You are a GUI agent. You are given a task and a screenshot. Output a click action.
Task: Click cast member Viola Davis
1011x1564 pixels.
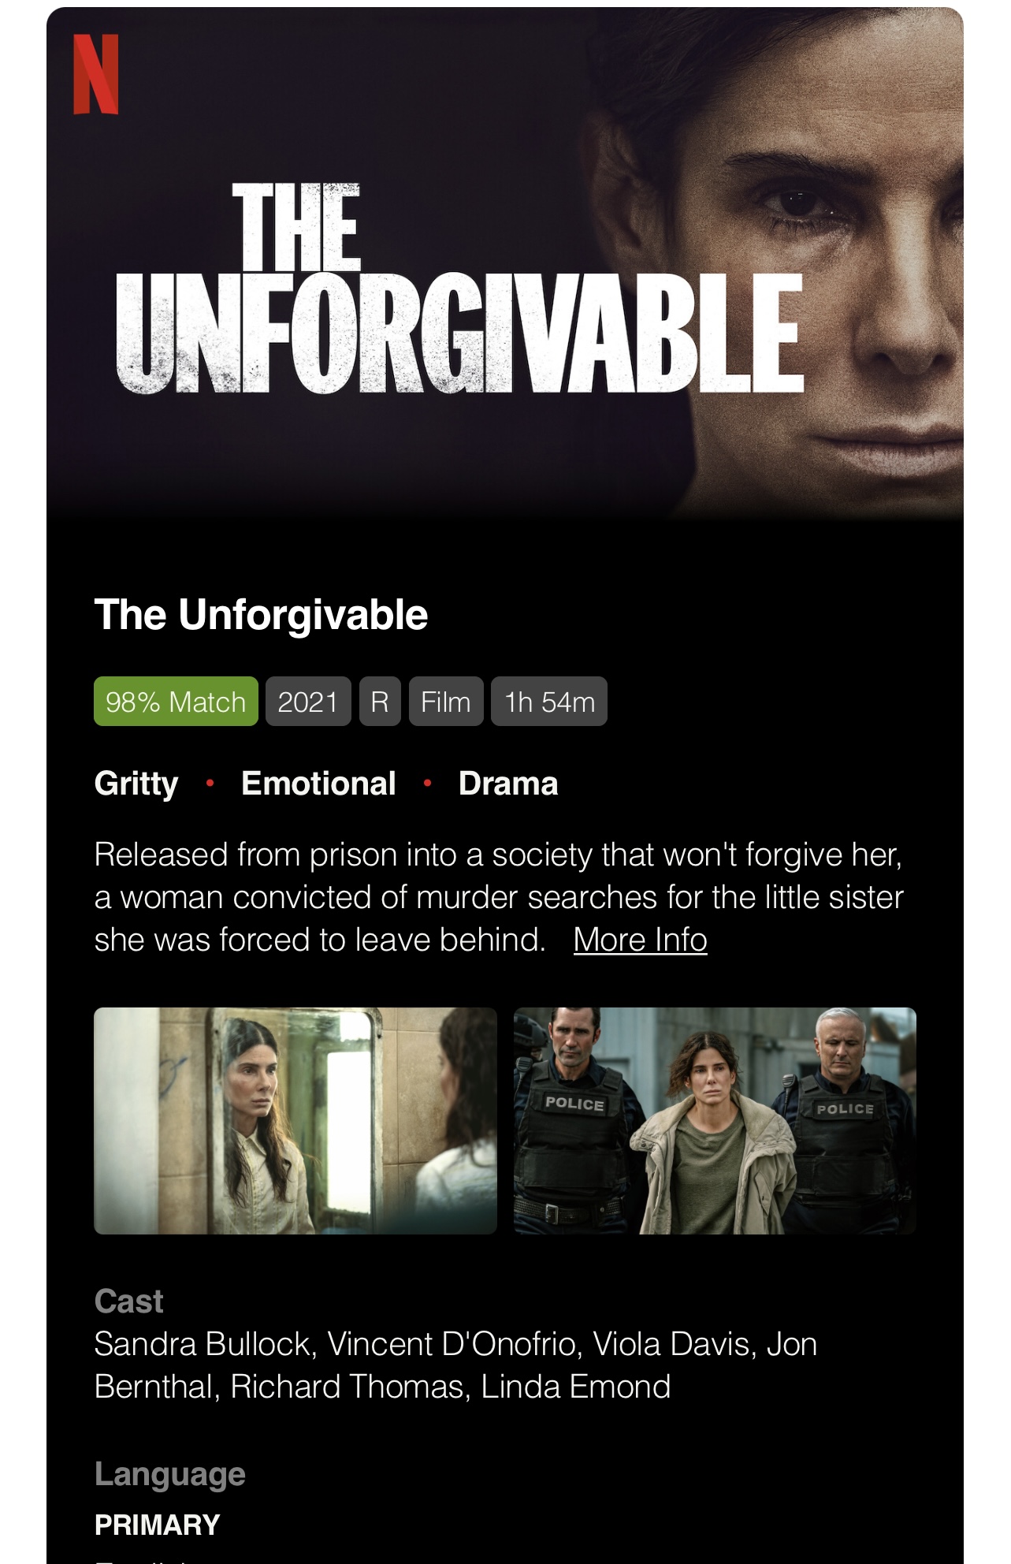click(x=671, y=1344)
